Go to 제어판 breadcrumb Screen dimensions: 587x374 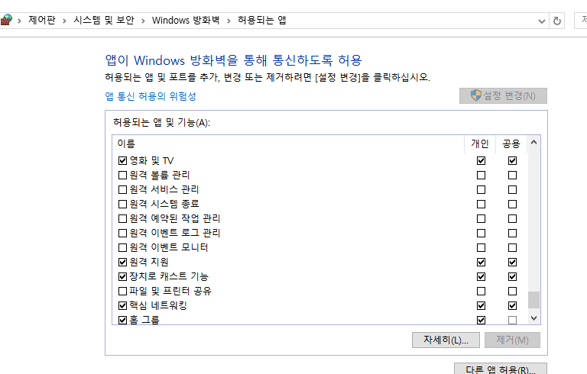coord(42,20)
